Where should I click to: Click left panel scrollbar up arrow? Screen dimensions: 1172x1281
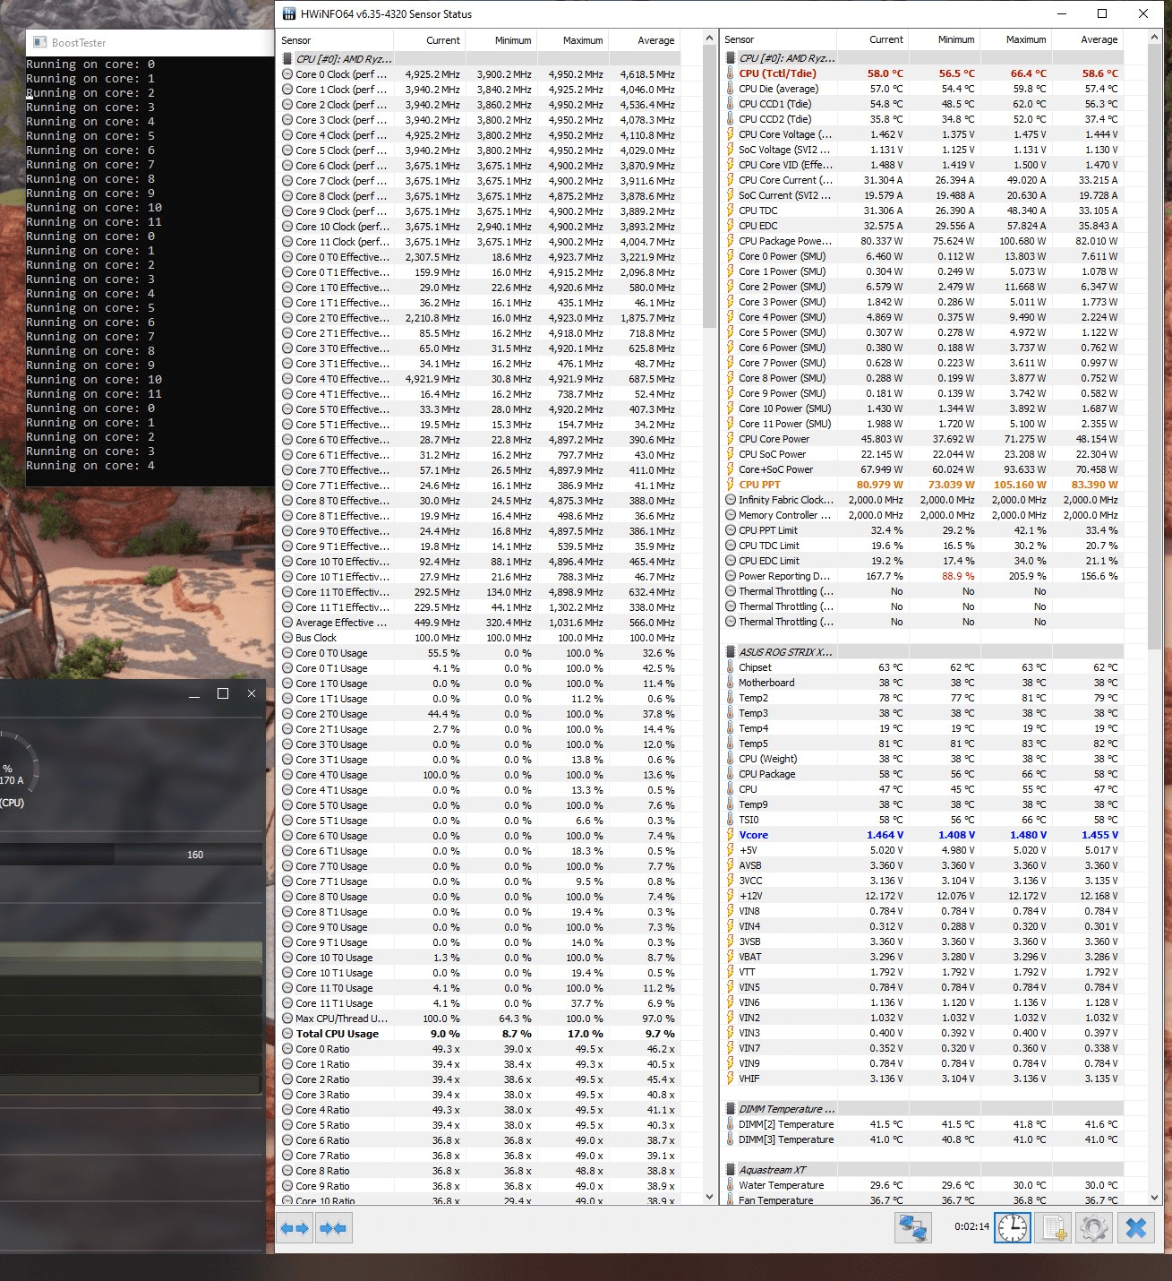(x=709, y=39)
